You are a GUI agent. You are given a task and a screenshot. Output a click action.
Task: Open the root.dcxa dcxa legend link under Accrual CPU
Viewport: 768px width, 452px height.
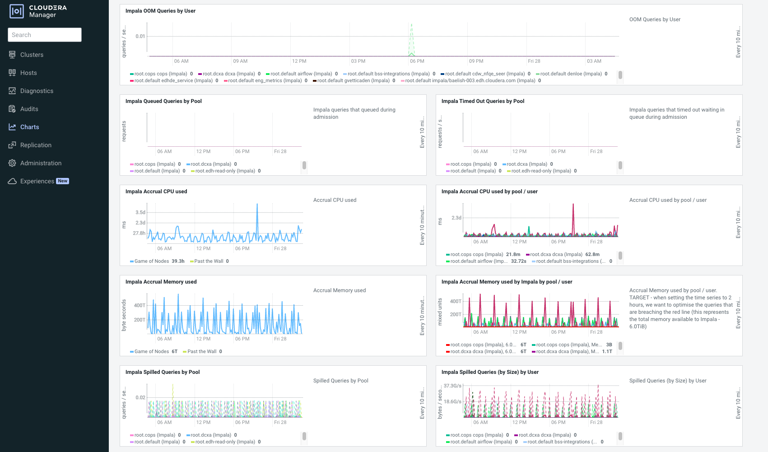(556, 254)
